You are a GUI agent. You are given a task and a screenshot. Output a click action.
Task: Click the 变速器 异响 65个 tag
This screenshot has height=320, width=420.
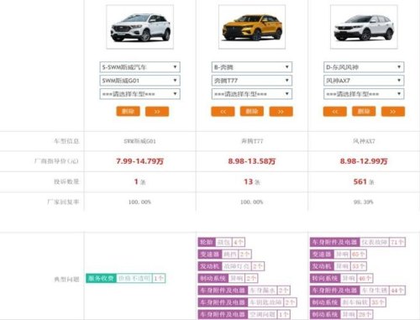click(x=339, y=254)
